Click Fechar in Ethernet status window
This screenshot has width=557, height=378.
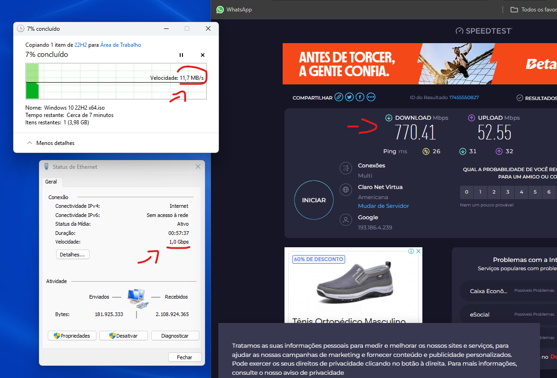[184, 357]
